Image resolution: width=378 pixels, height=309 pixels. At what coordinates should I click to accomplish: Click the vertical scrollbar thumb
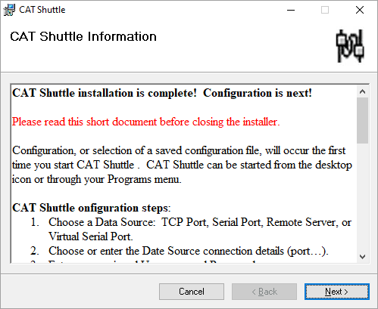363,121
